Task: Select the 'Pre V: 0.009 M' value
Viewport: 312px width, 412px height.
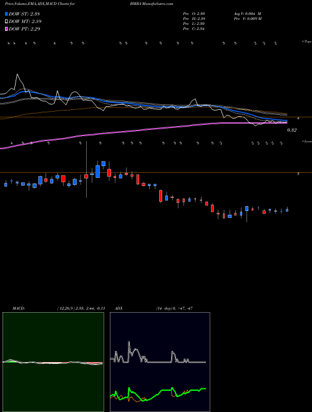Action: click(x=247, y=19)
